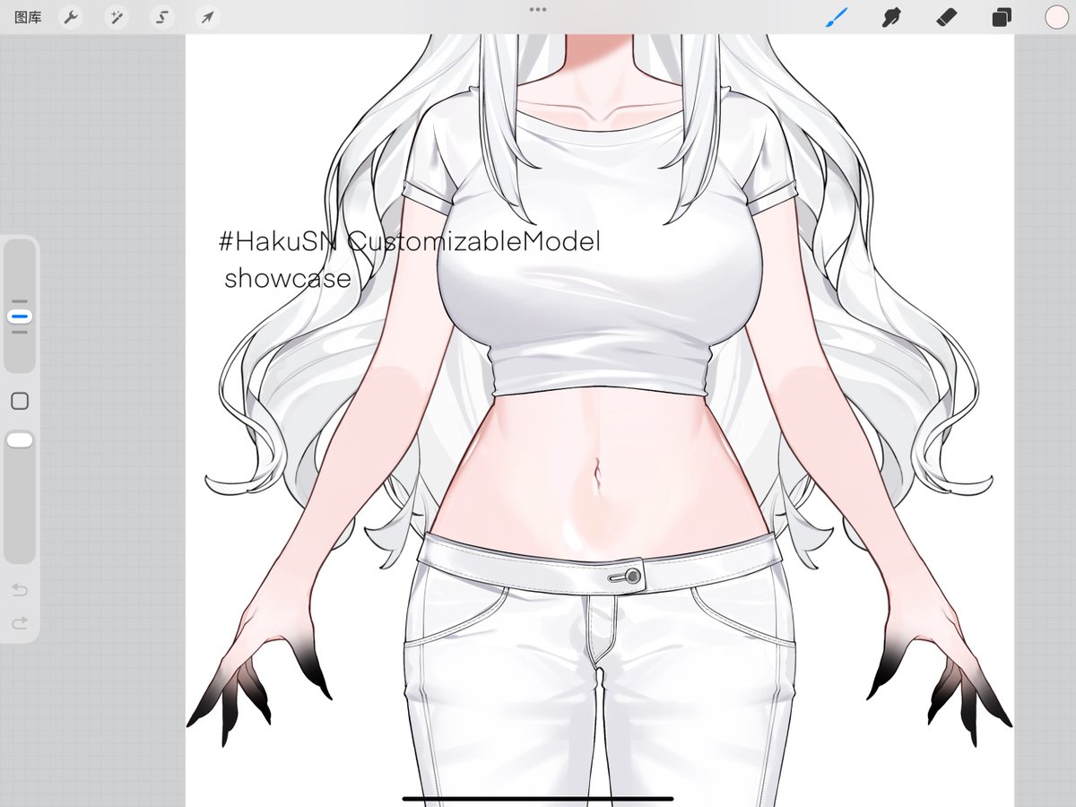
Task: Tap the home indicator bar at bottom
Action: tap(538, 798)
